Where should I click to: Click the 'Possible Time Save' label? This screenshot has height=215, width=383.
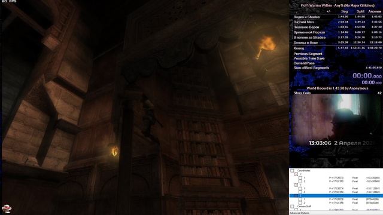coord(309,59)
